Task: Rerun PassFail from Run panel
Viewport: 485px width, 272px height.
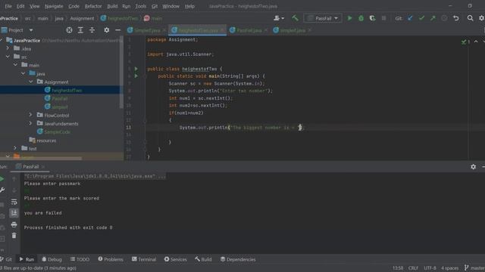Action: tap(2, 179)
